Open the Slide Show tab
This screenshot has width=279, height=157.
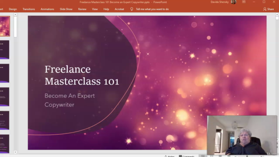66,9
